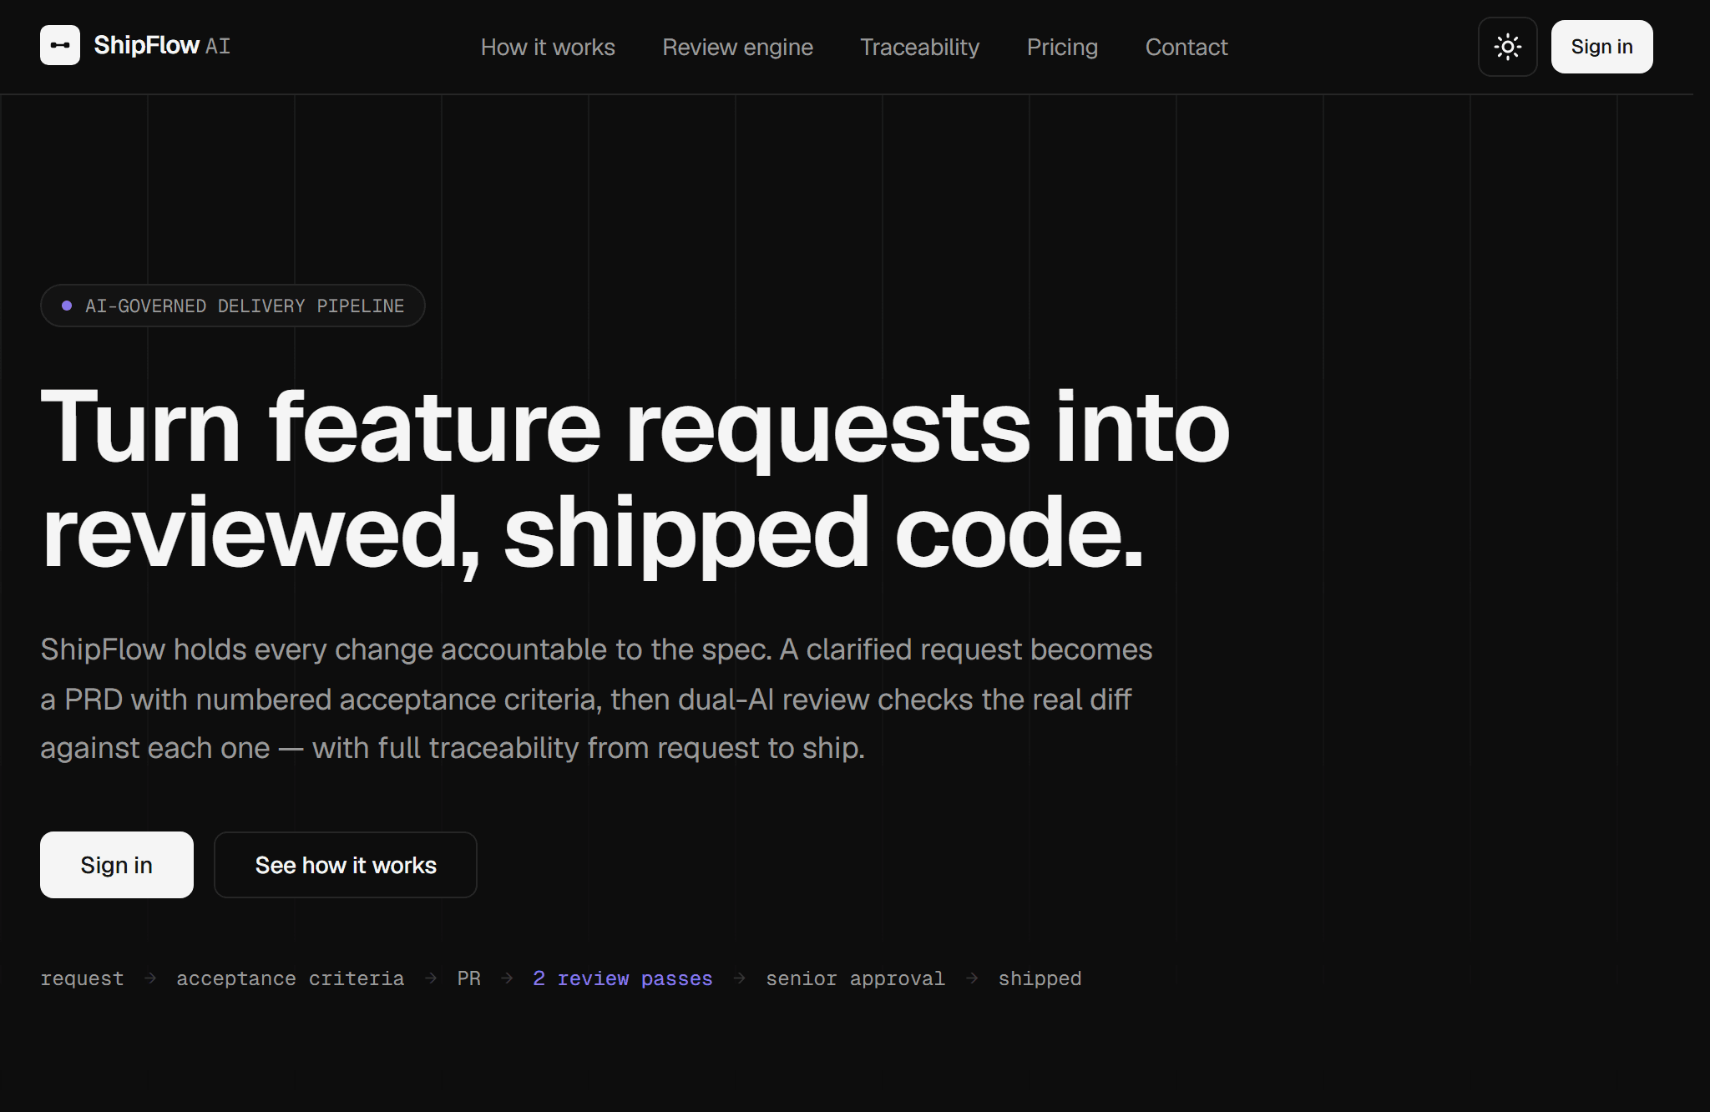The image size is (1710, 1112).
Task: Click the 'request' pipeline step text
Action: [x=82, y=978]
